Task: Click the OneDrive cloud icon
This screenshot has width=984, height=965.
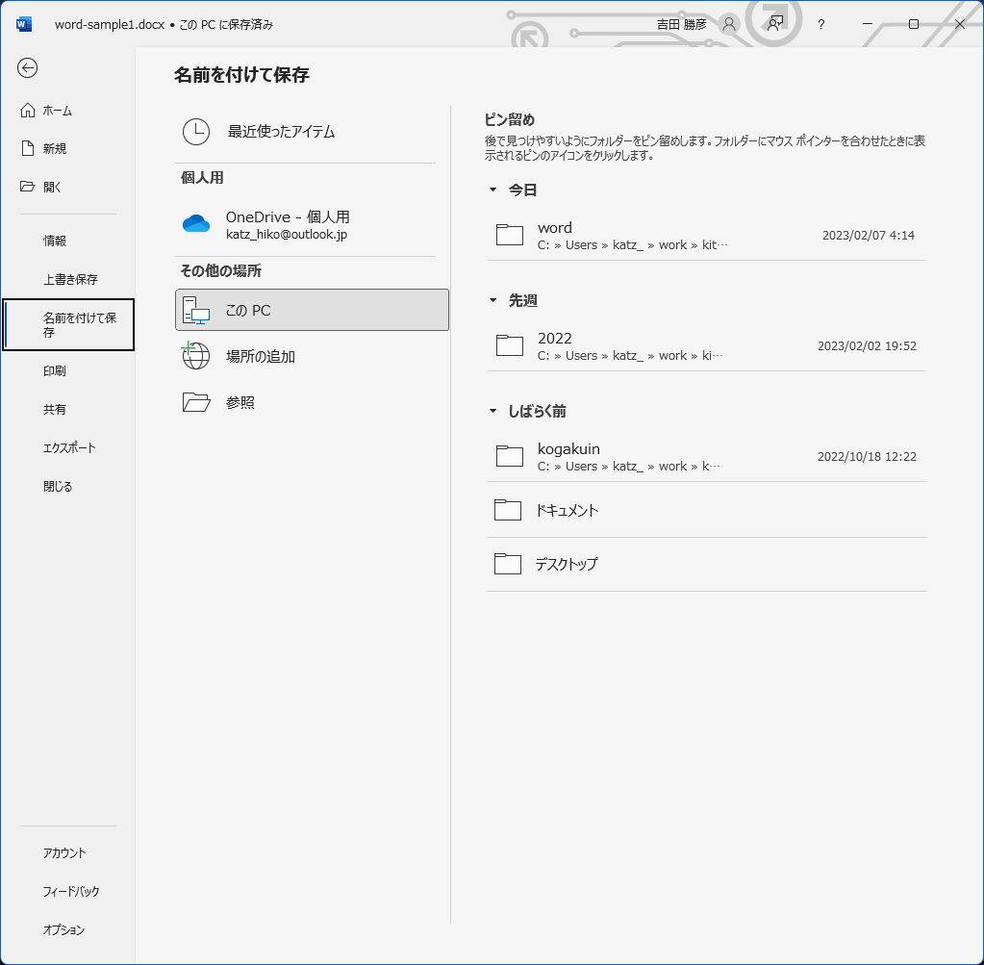Action: 196,224
